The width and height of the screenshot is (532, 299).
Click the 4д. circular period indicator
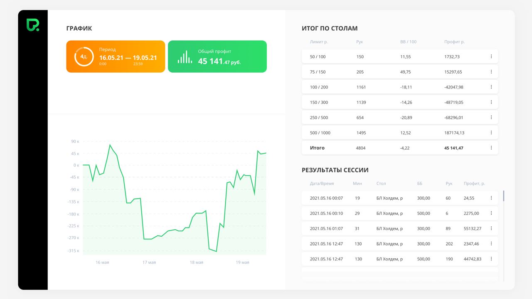pyautogui.click(x=84, y=56)
